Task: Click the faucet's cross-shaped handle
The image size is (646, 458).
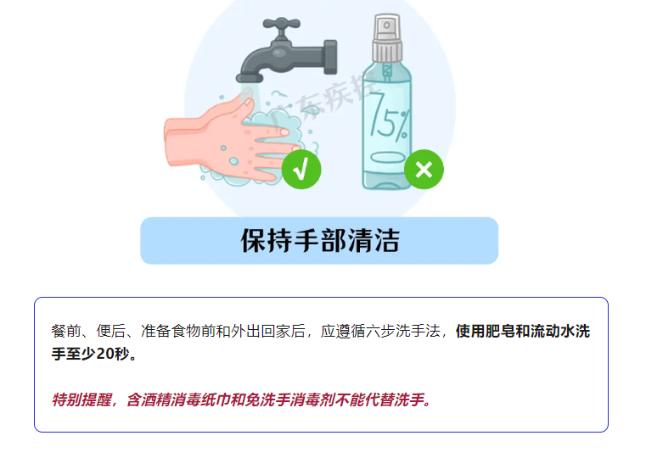Action: [x=281, y=25]
